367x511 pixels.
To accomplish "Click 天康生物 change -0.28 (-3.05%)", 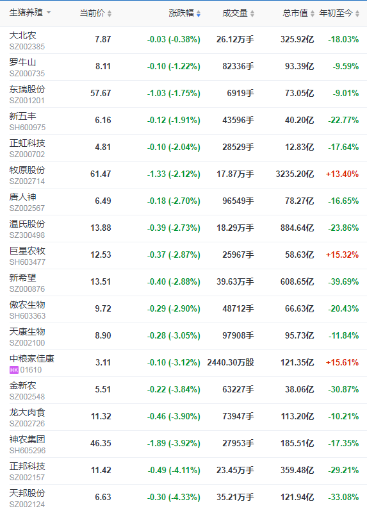I will 174,336.
